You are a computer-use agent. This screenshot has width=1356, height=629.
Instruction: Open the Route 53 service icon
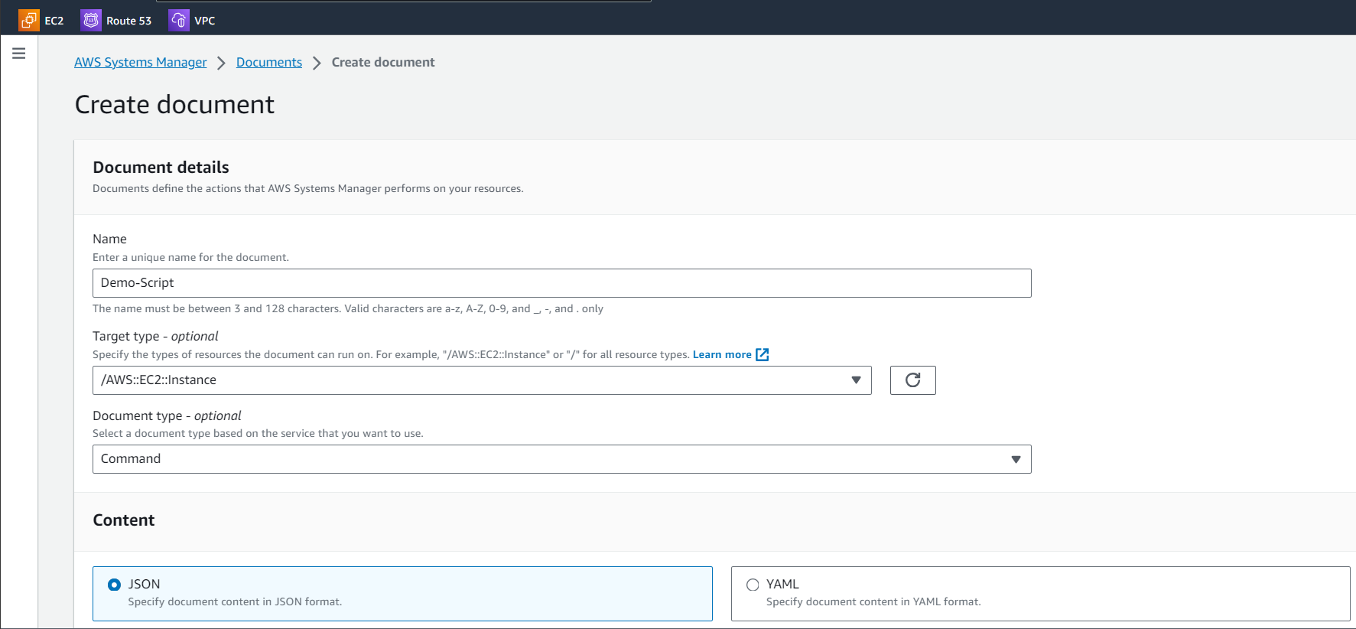pos(91,21)
